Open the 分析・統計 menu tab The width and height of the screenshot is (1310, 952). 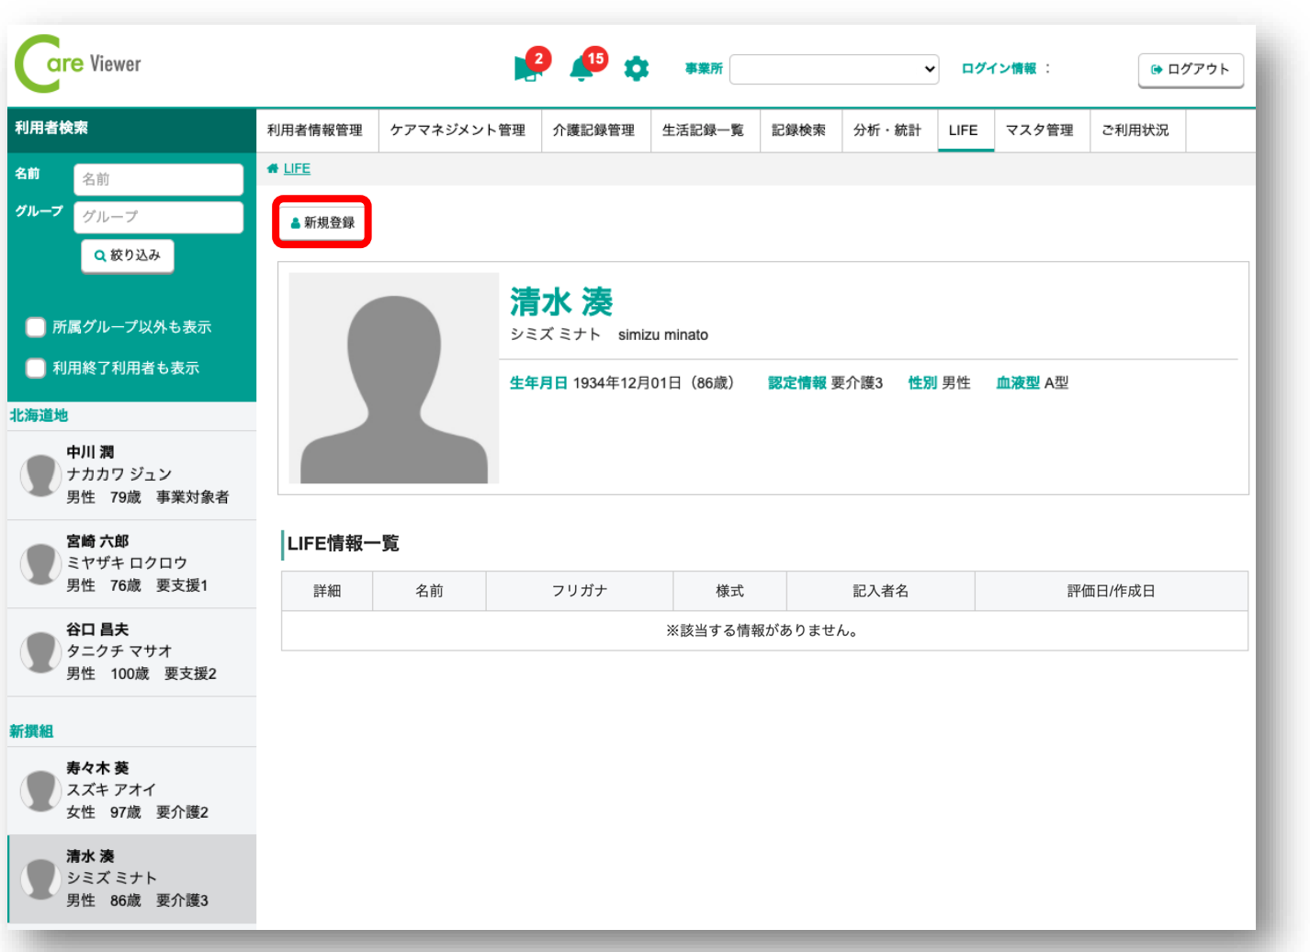[x=887, y=130]
